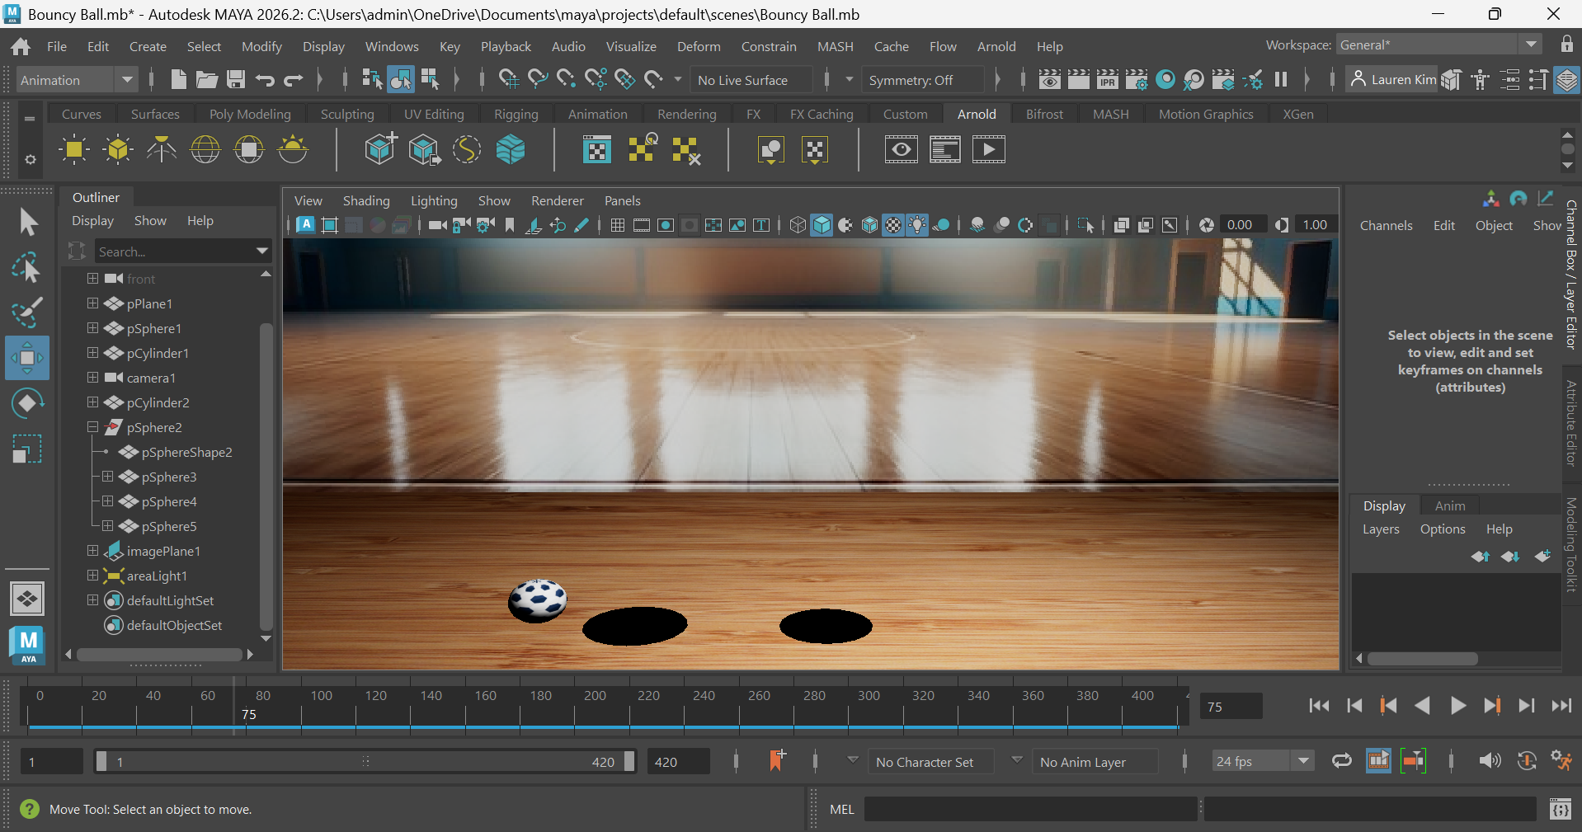Open the Animation menu set dropdown
1582x832 pixels.
[x=76, y=80]
